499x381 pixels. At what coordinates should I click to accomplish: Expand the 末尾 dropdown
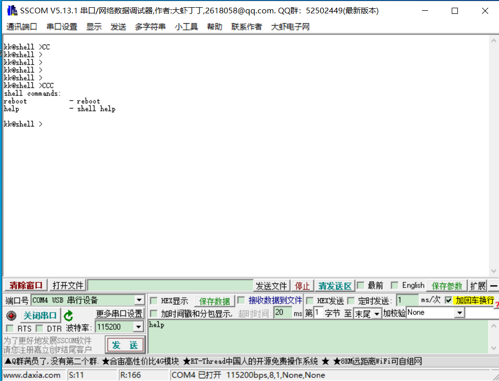[x=377, y=314]
